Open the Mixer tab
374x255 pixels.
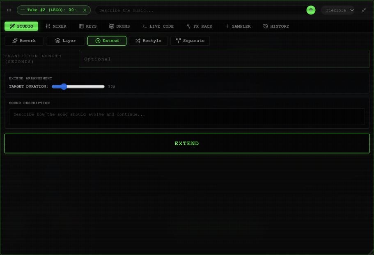[x=56, y=26]
